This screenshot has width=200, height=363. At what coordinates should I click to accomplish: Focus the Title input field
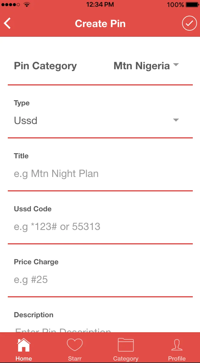(100, 174)
